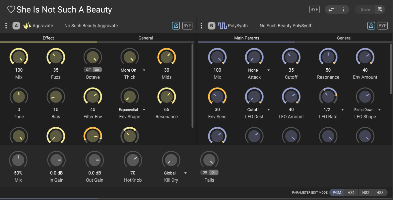
Task: Select HS2 parameter edit mode
Action: click(x=366, y=193)
